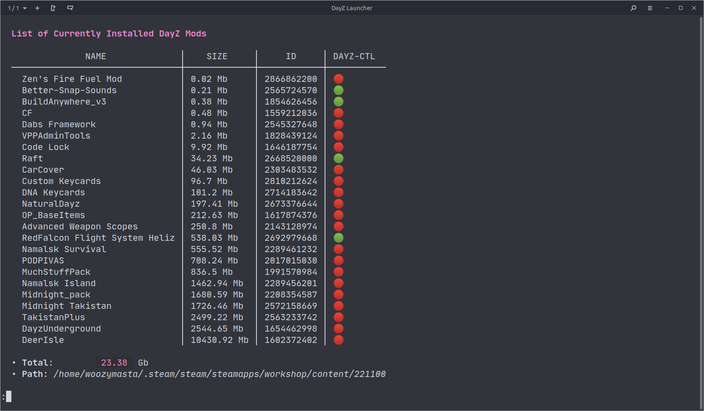Select the mod name BuildAnywhere_v3
The height and width of the screenshot is (411, 704).
[64, 102]
